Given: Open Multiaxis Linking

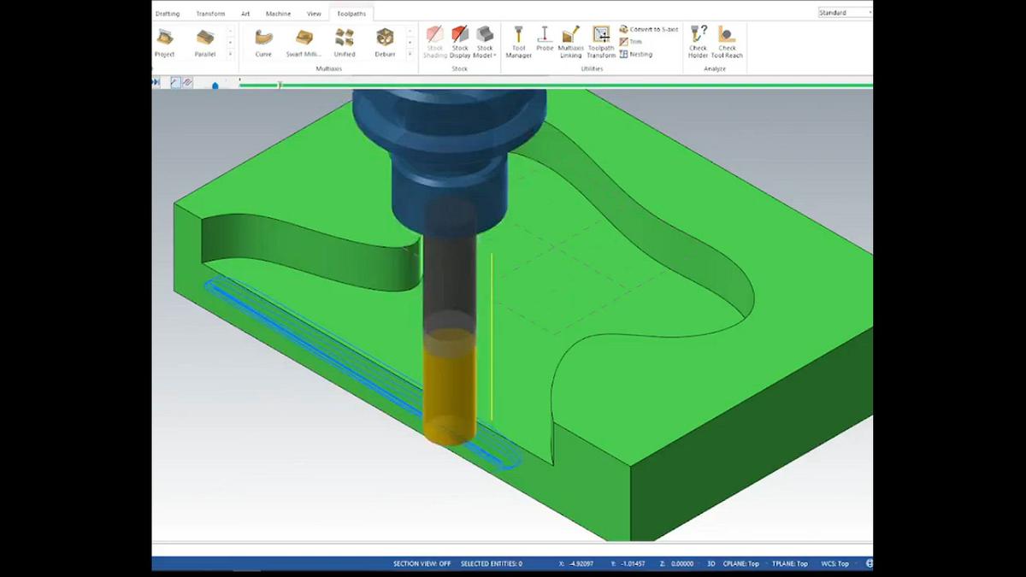Looking at the screenshot, I should [570, 43].
